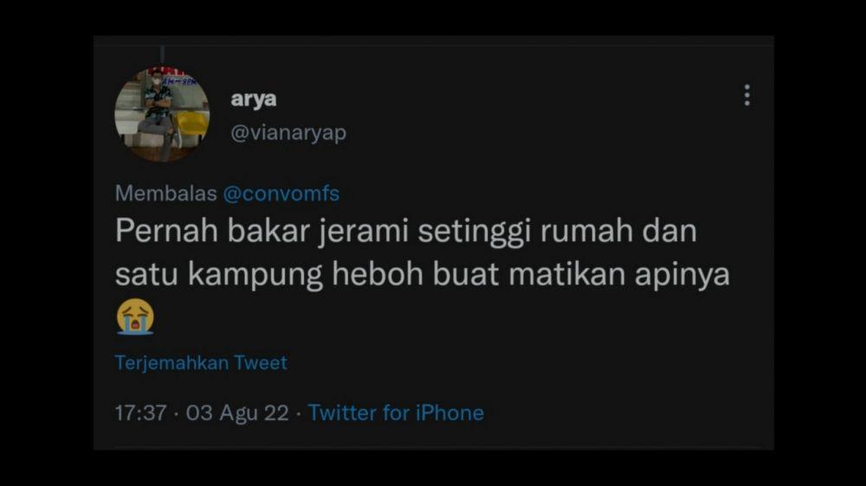Click the crying face emoji in tweet

coord(135,317)
